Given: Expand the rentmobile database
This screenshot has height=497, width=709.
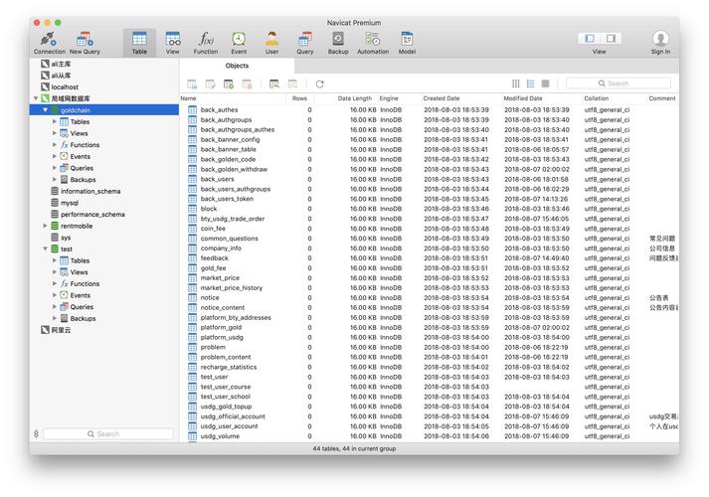Looking at the screenshot, I should click(45, 226).
